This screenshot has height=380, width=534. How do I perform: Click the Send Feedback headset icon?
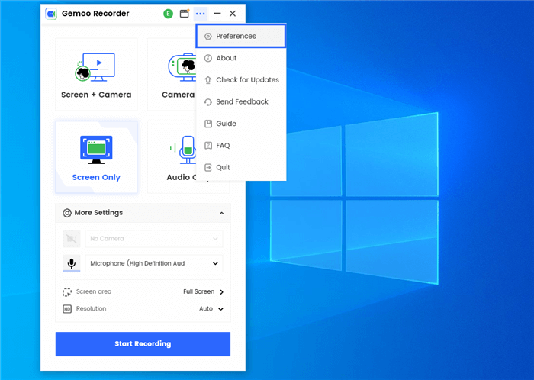208,101
